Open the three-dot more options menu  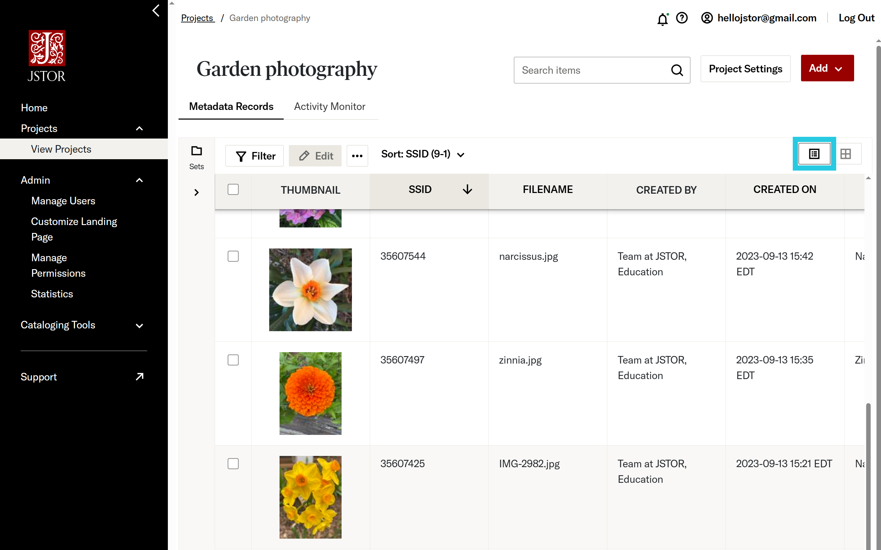click(x=357, y=156)
